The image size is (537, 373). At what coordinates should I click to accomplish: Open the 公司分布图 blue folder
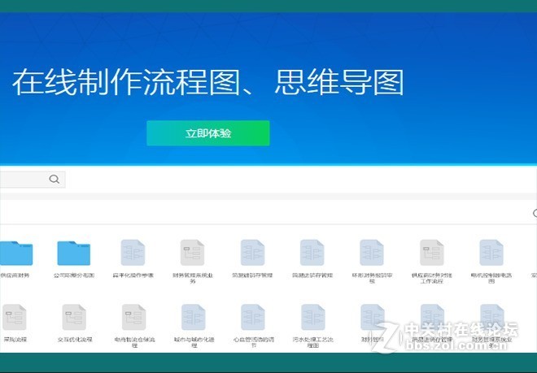(73, 253)
